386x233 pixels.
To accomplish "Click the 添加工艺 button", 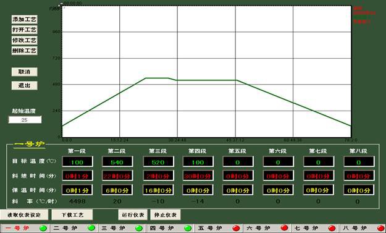I will pos(24,19).
